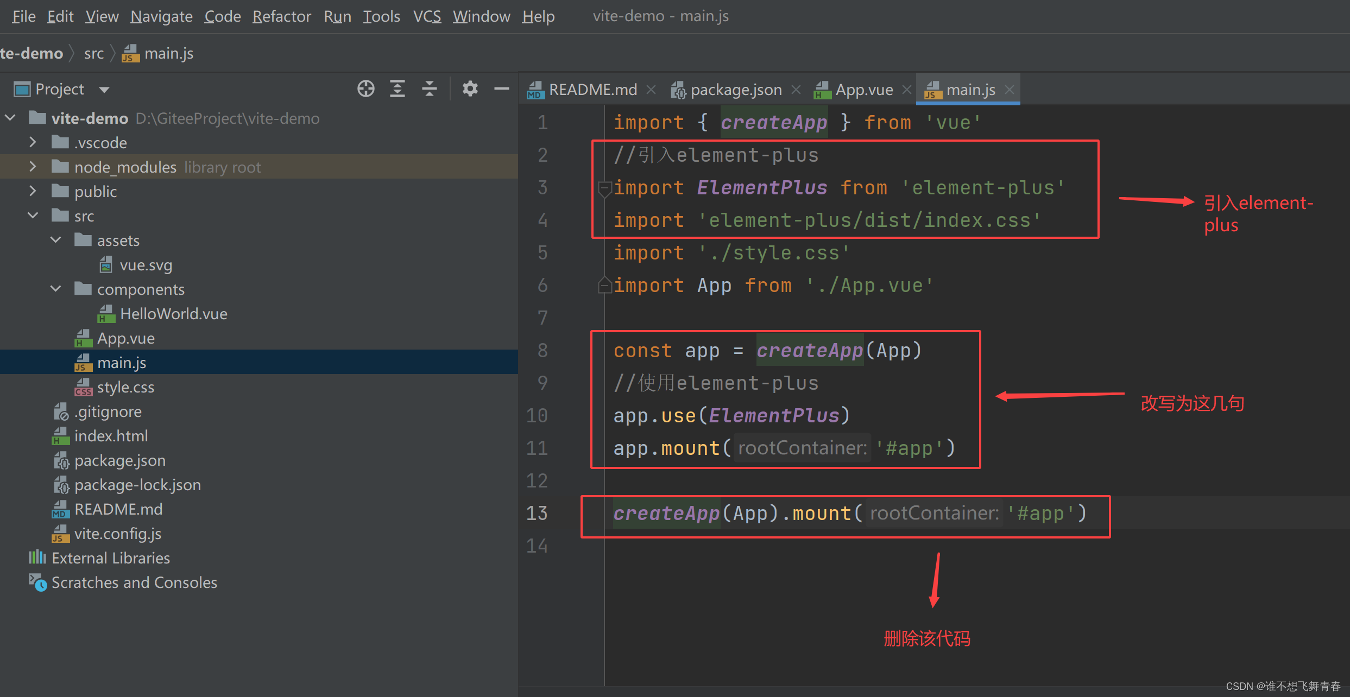Select App.vue in the project tree
1350x697 pixels.
point(126,338)
